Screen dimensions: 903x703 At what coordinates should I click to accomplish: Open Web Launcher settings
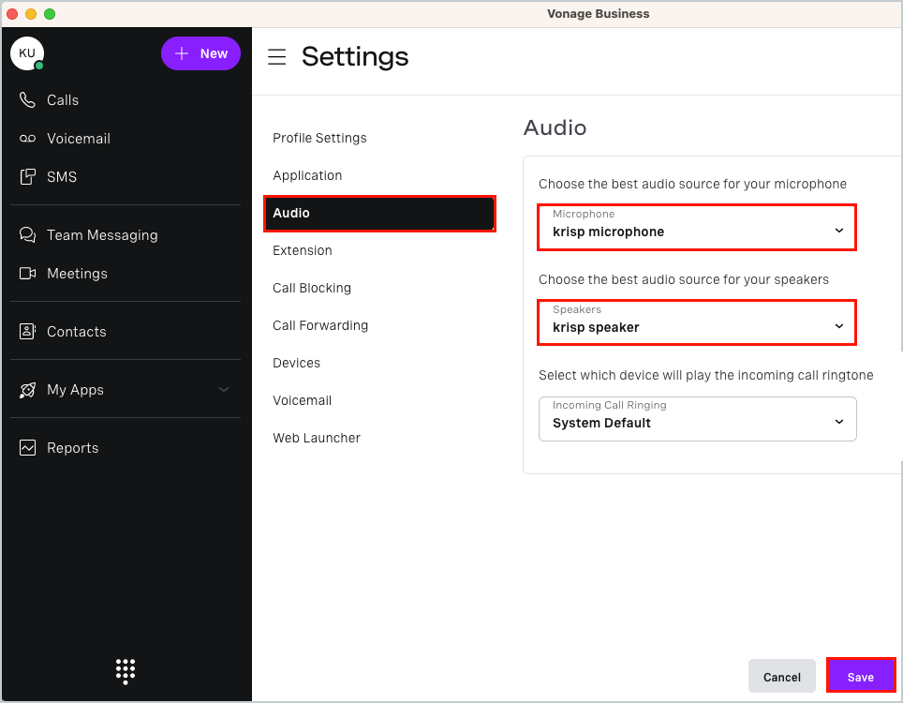point(317,438)
